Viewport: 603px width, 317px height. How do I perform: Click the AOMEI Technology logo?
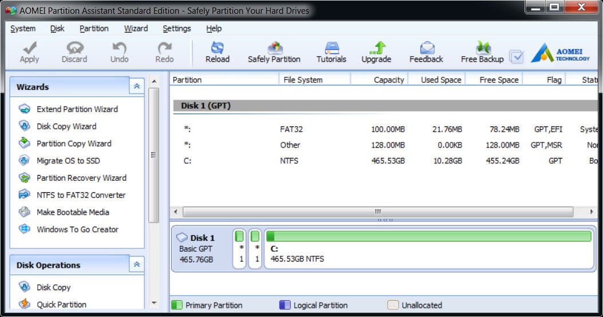pos(560,53)
